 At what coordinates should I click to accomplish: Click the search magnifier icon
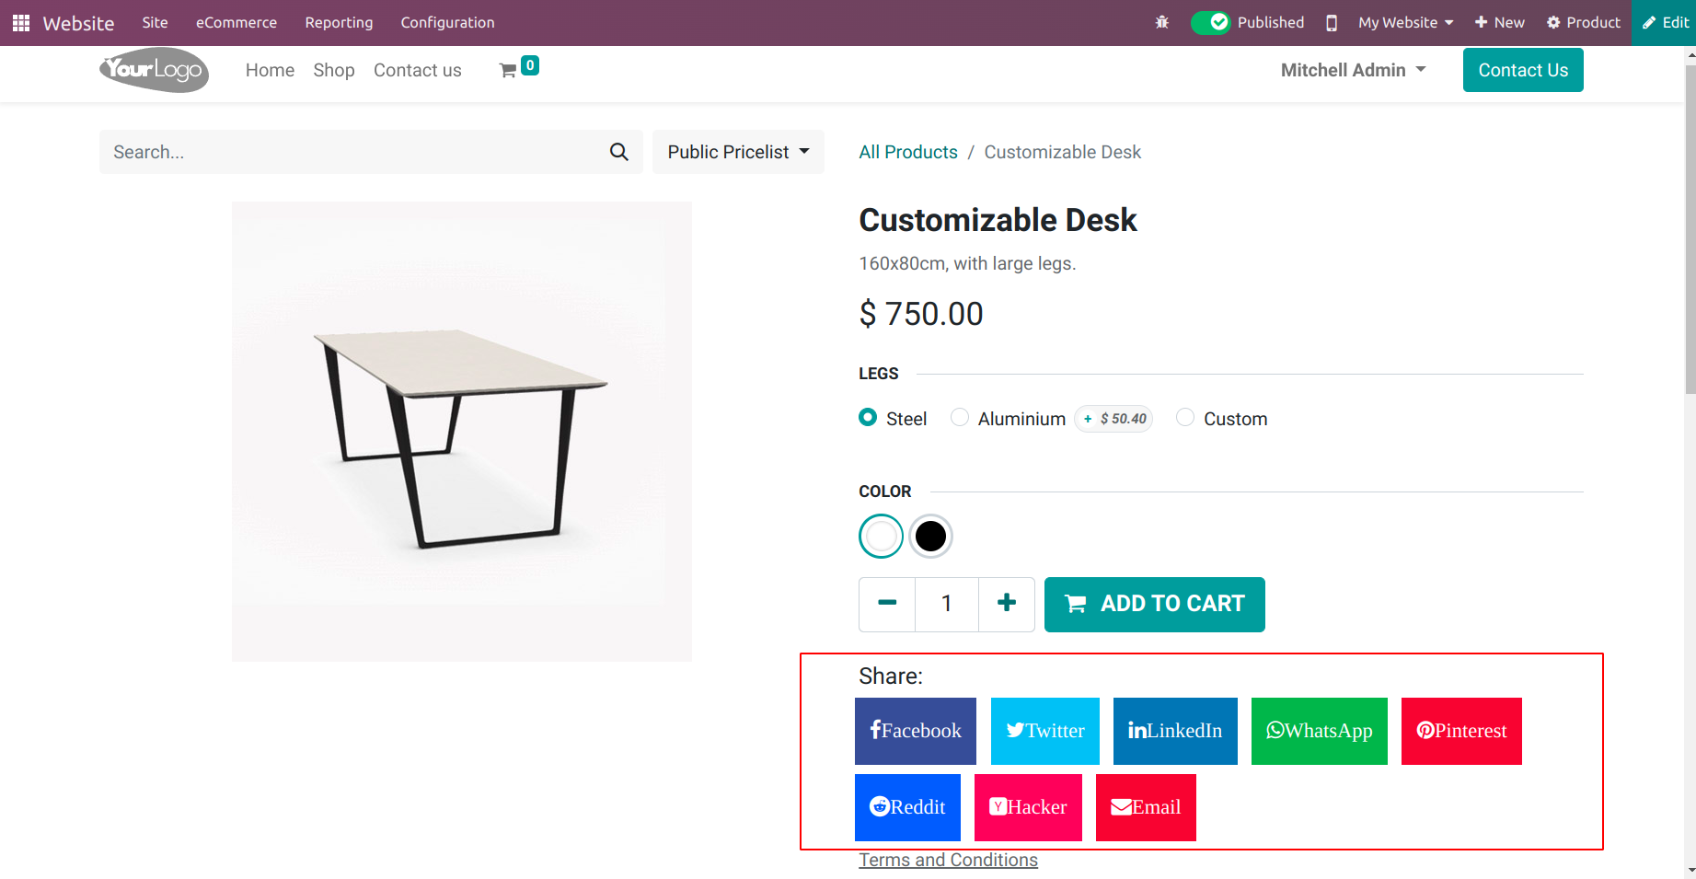[619, 152]
